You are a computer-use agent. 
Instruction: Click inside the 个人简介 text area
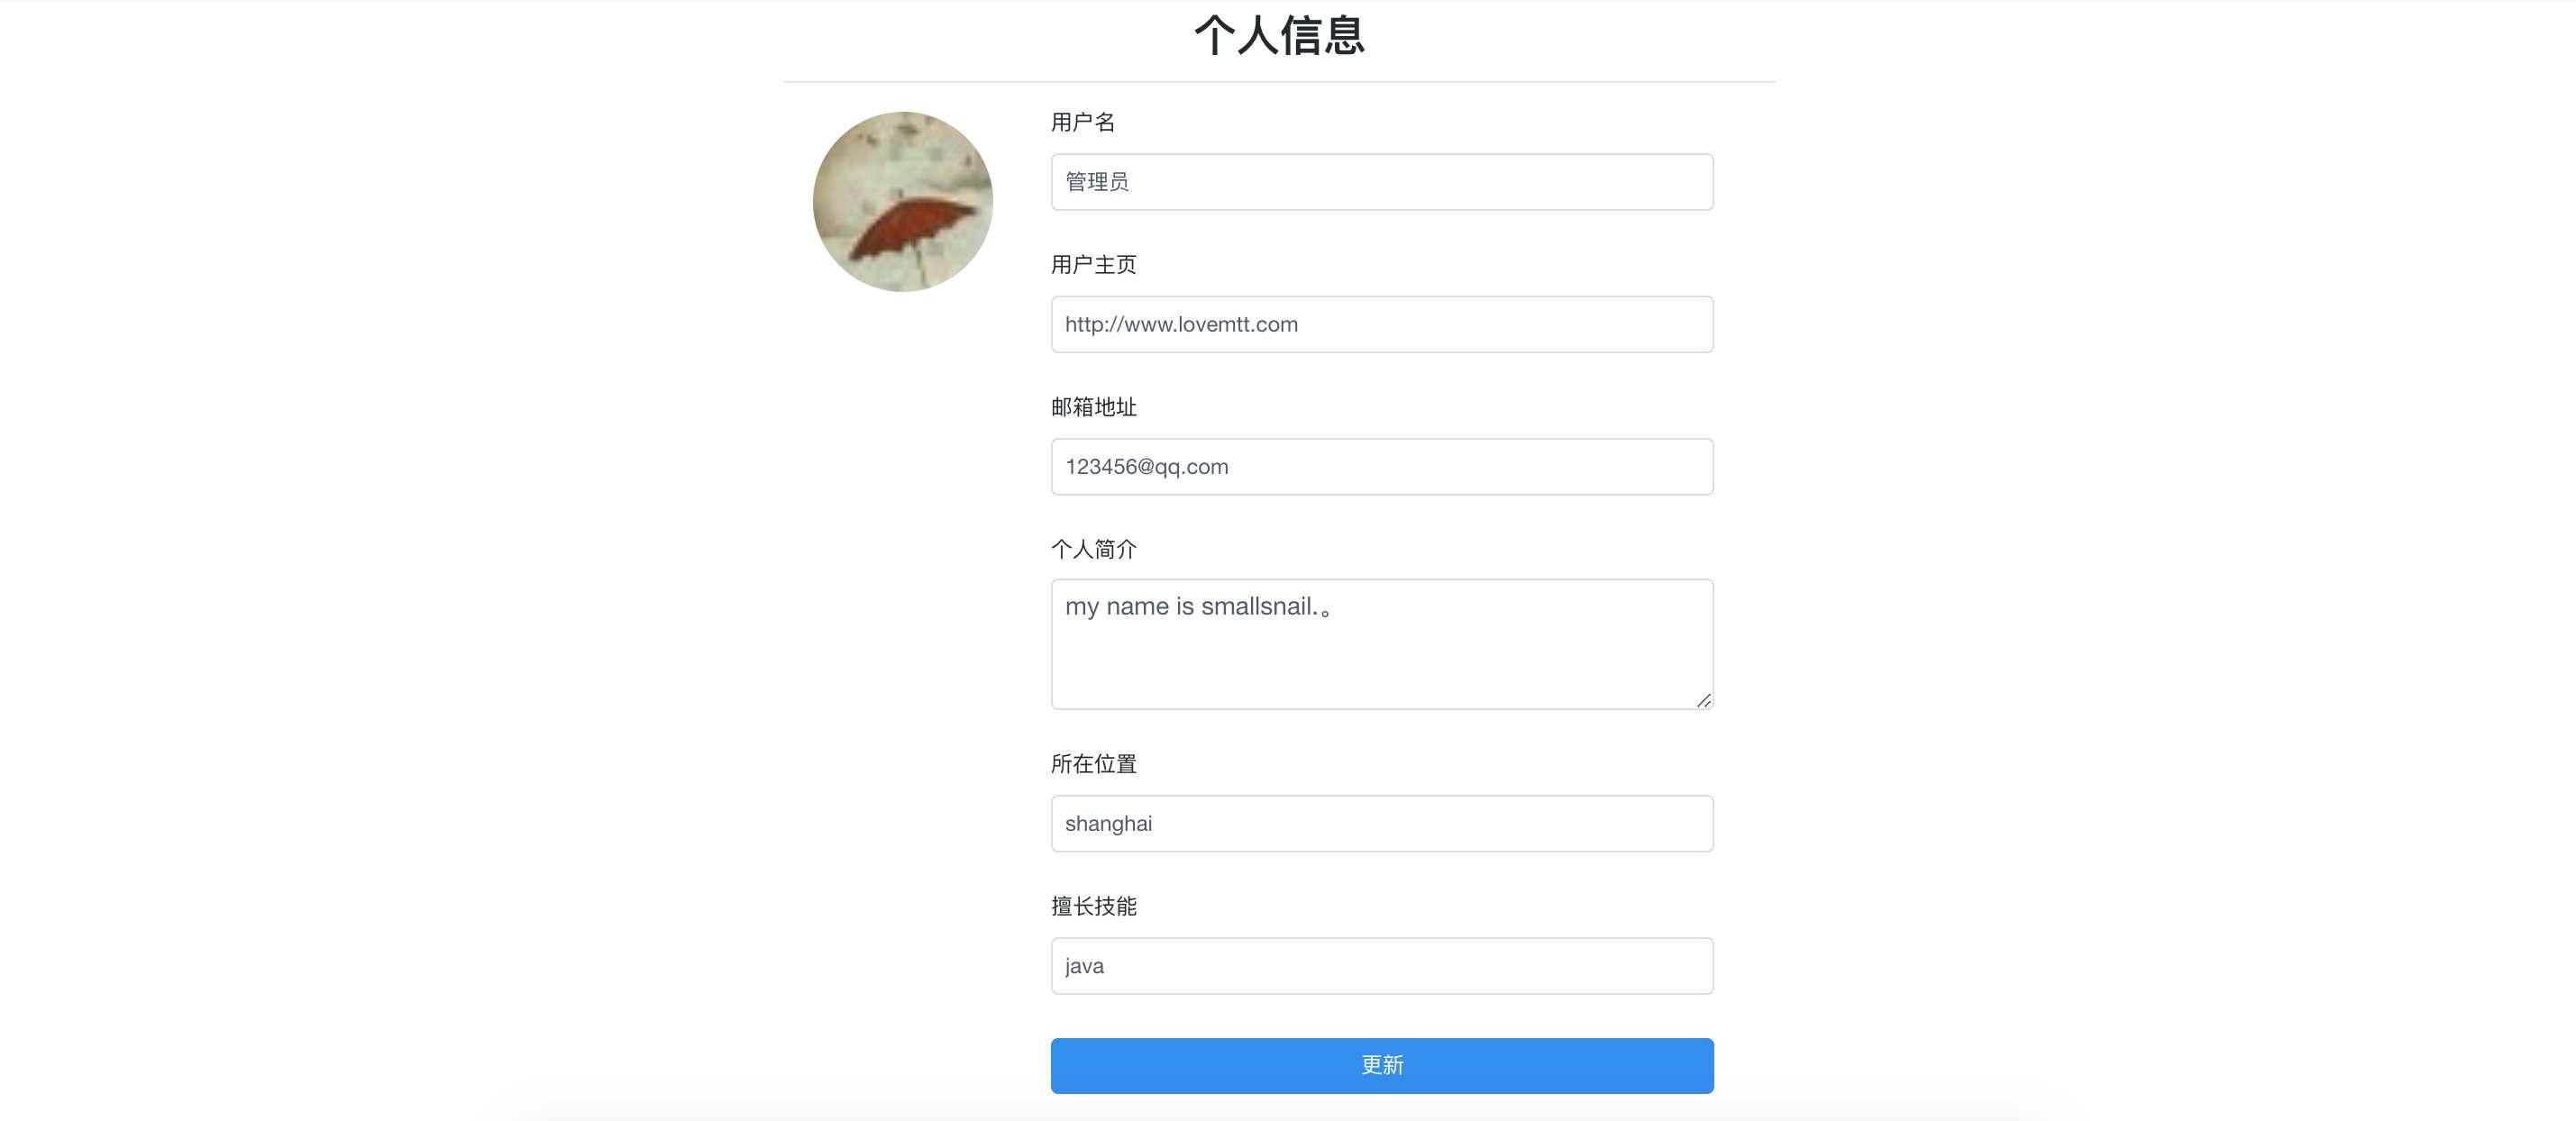pyautogui.click(x=1382, y=644)
